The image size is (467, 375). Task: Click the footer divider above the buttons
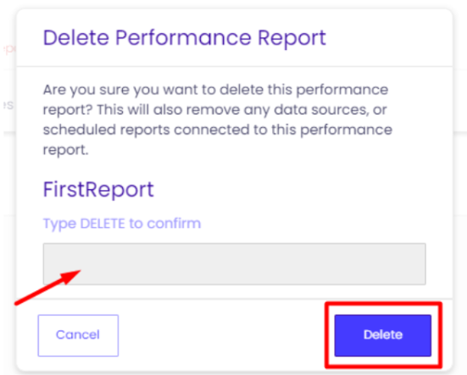click(x=235, y=299)
